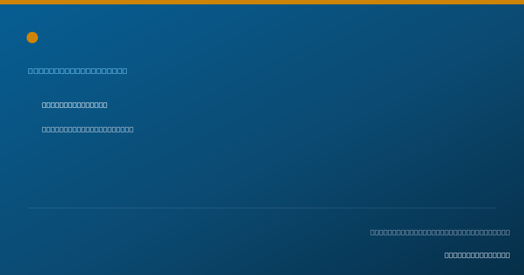Click the orange circle icon

click(x=32, y=38)
